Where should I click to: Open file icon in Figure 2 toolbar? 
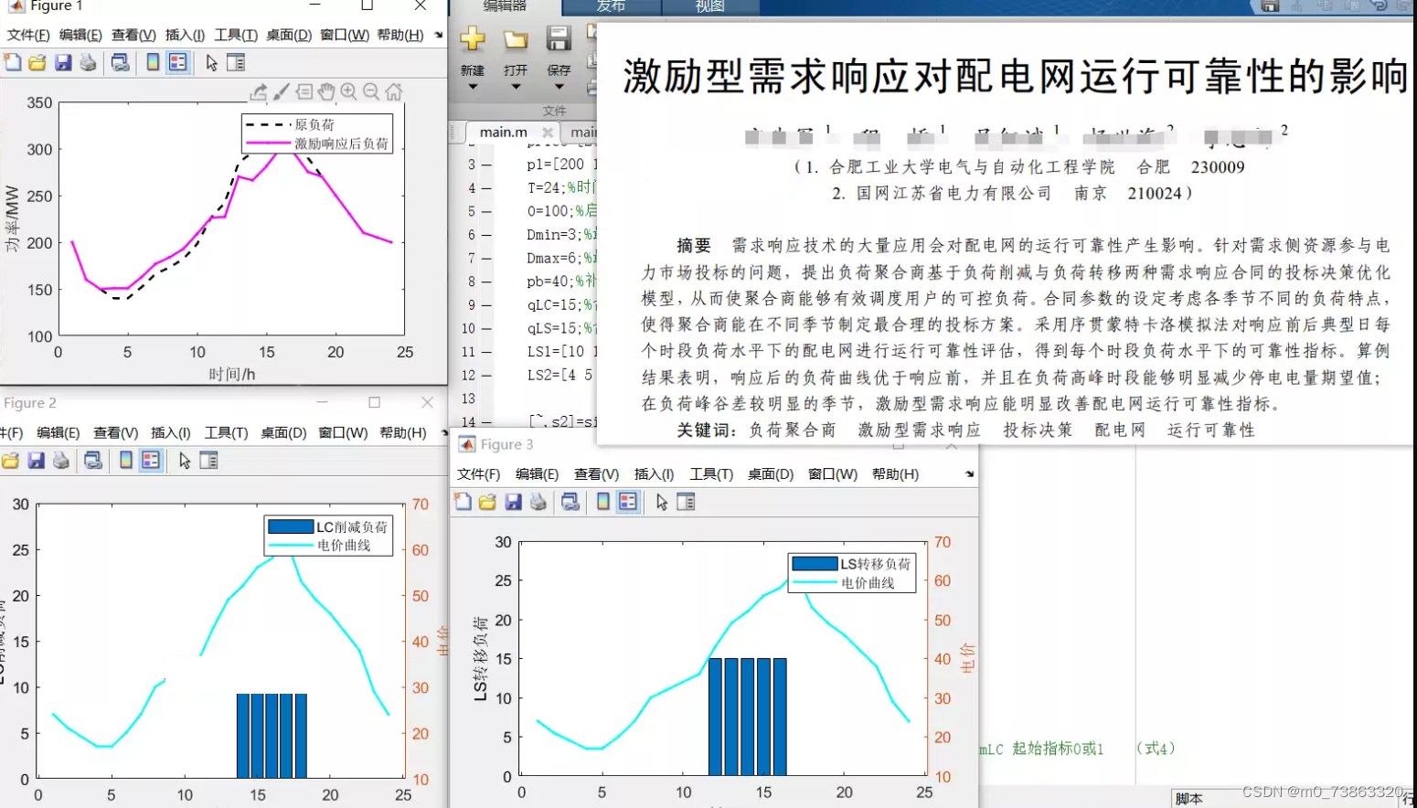click(x=11, y=461)
